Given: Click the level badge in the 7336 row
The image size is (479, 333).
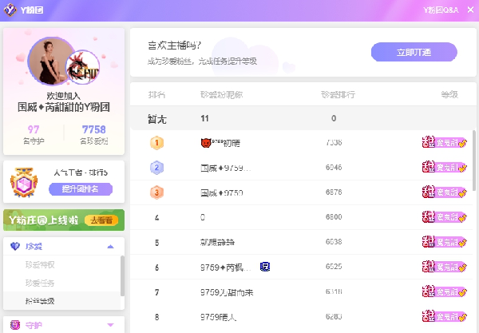Looking at the screenshot, I should coord(444,142).
